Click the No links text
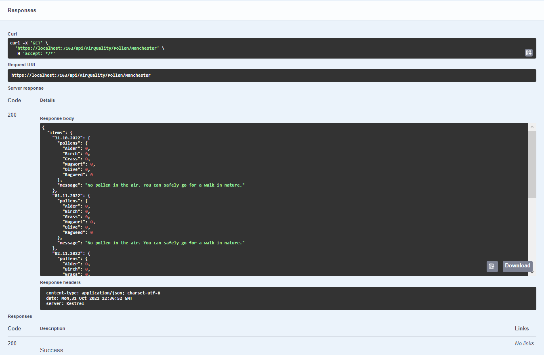The image size is (544, 355). coord(524,343)
